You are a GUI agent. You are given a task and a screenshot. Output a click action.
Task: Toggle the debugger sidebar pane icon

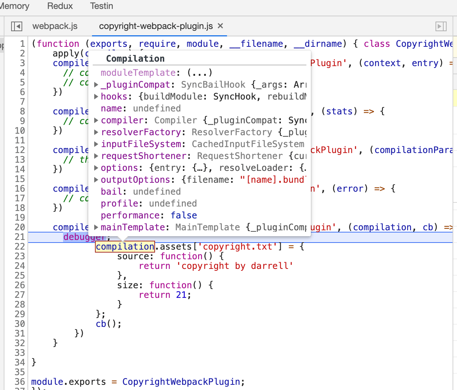(x=440, y=26)
